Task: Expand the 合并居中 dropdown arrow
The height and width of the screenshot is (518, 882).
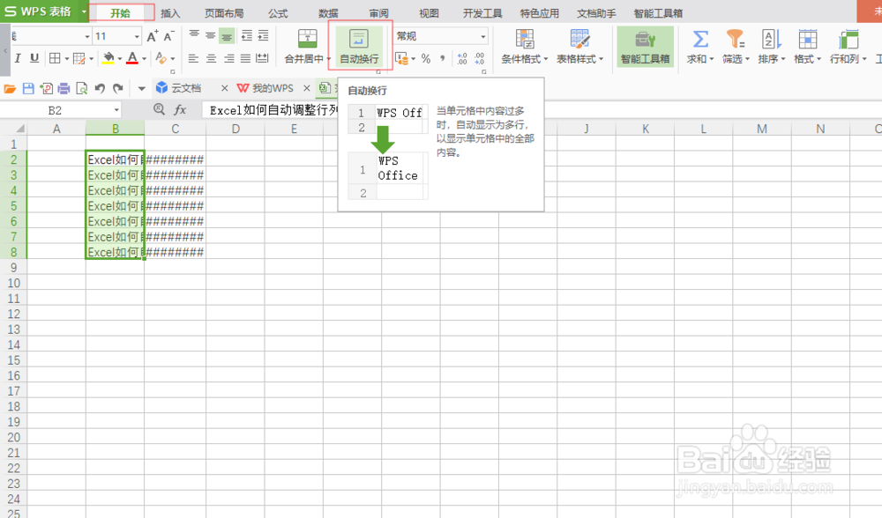Action: (x=328, y=59)
